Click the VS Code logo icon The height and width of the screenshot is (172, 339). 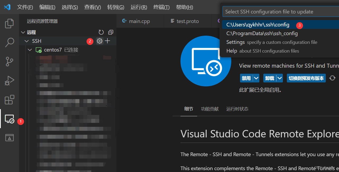(7, 7)
